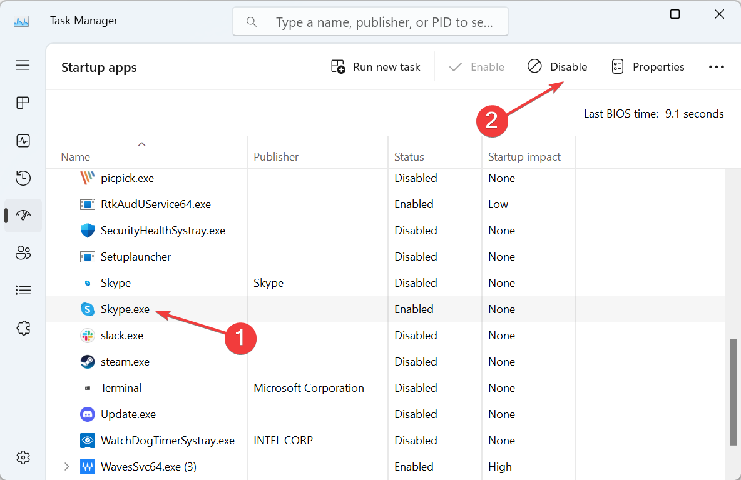Open the Processes page in sidebar

point(23,103)
